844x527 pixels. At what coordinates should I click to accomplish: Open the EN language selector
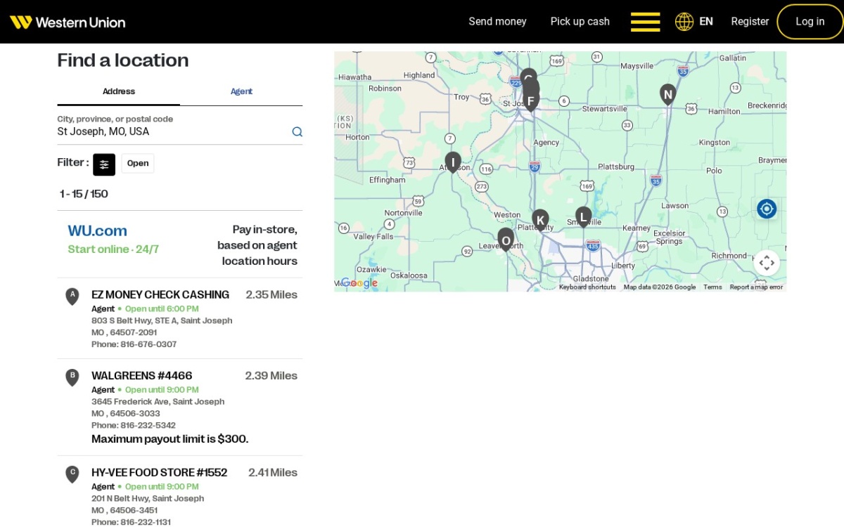706,22
